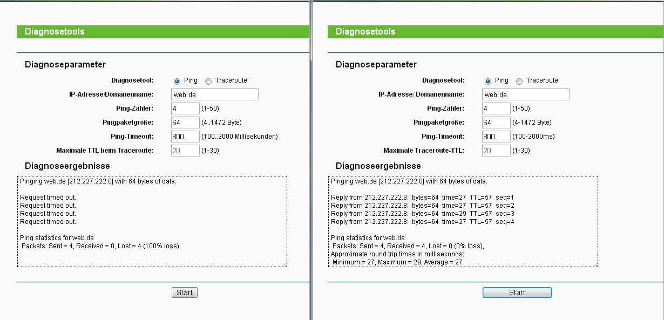Select the Traceroute radio button in left panel
This screenshot has width=664, height=320.
coord(208,81)
